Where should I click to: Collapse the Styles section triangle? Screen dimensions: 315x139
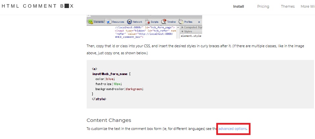(182, 31)
